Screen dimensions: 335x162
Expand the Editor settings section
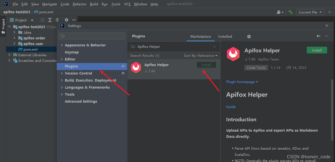62,59
